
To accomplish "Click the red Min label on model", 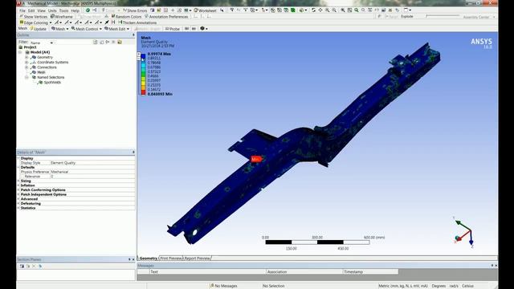I will pos(256,159).
